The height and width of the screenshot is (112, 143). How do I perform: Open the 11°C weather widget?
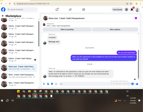[x=118, y=101]
